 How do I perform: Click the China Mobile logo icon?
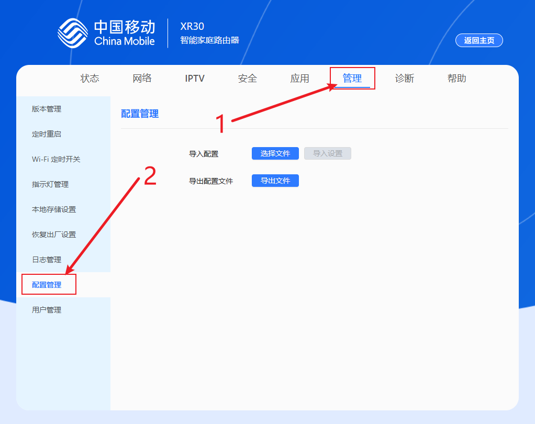pyautogui.click(x=73, y=32)
